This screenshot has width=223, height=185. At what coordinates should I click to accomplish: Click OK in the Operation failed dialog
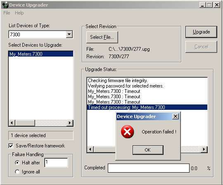(x=148, y=150)
